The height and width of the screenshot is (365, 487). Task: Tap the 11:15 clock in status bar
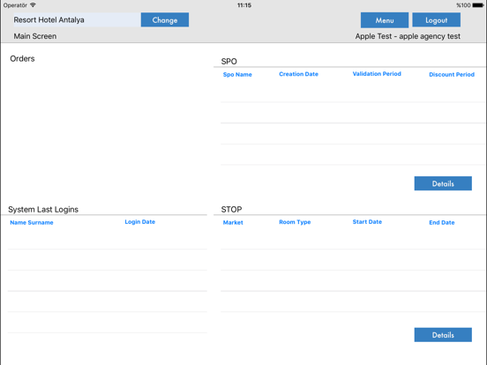point(244,5)
